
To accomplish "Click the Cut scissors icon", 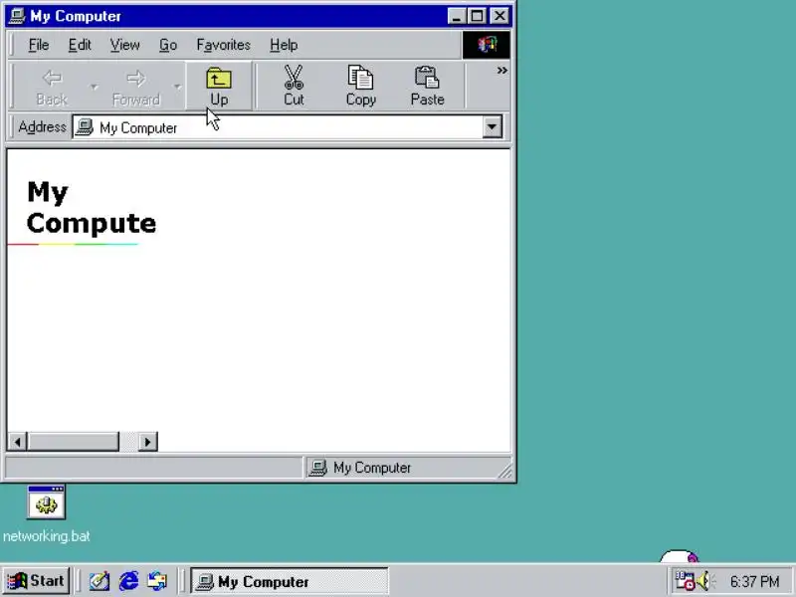I will [x=294, y=78].
